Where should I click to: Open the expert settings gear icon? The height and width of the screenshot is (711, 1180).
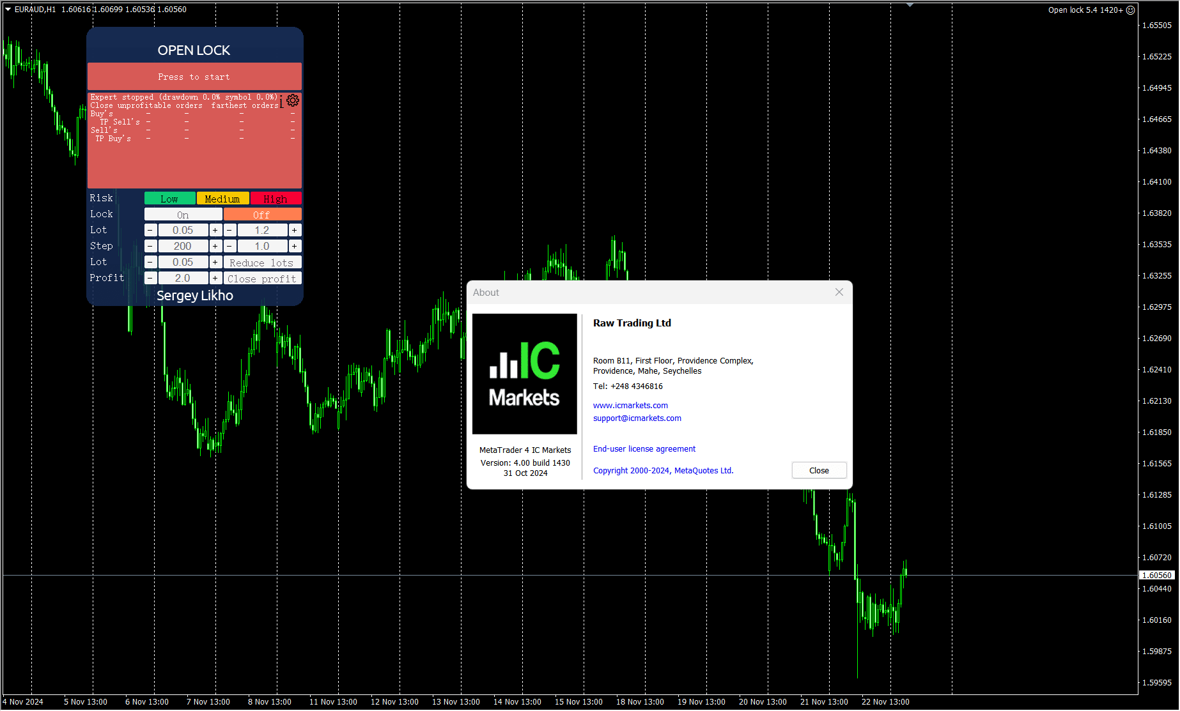(x=293, y=100)
